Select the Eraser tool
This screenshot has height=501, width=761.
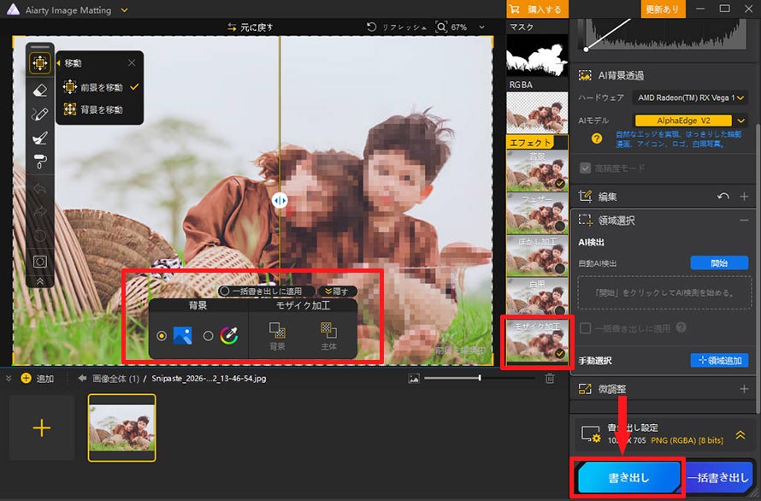40,90
